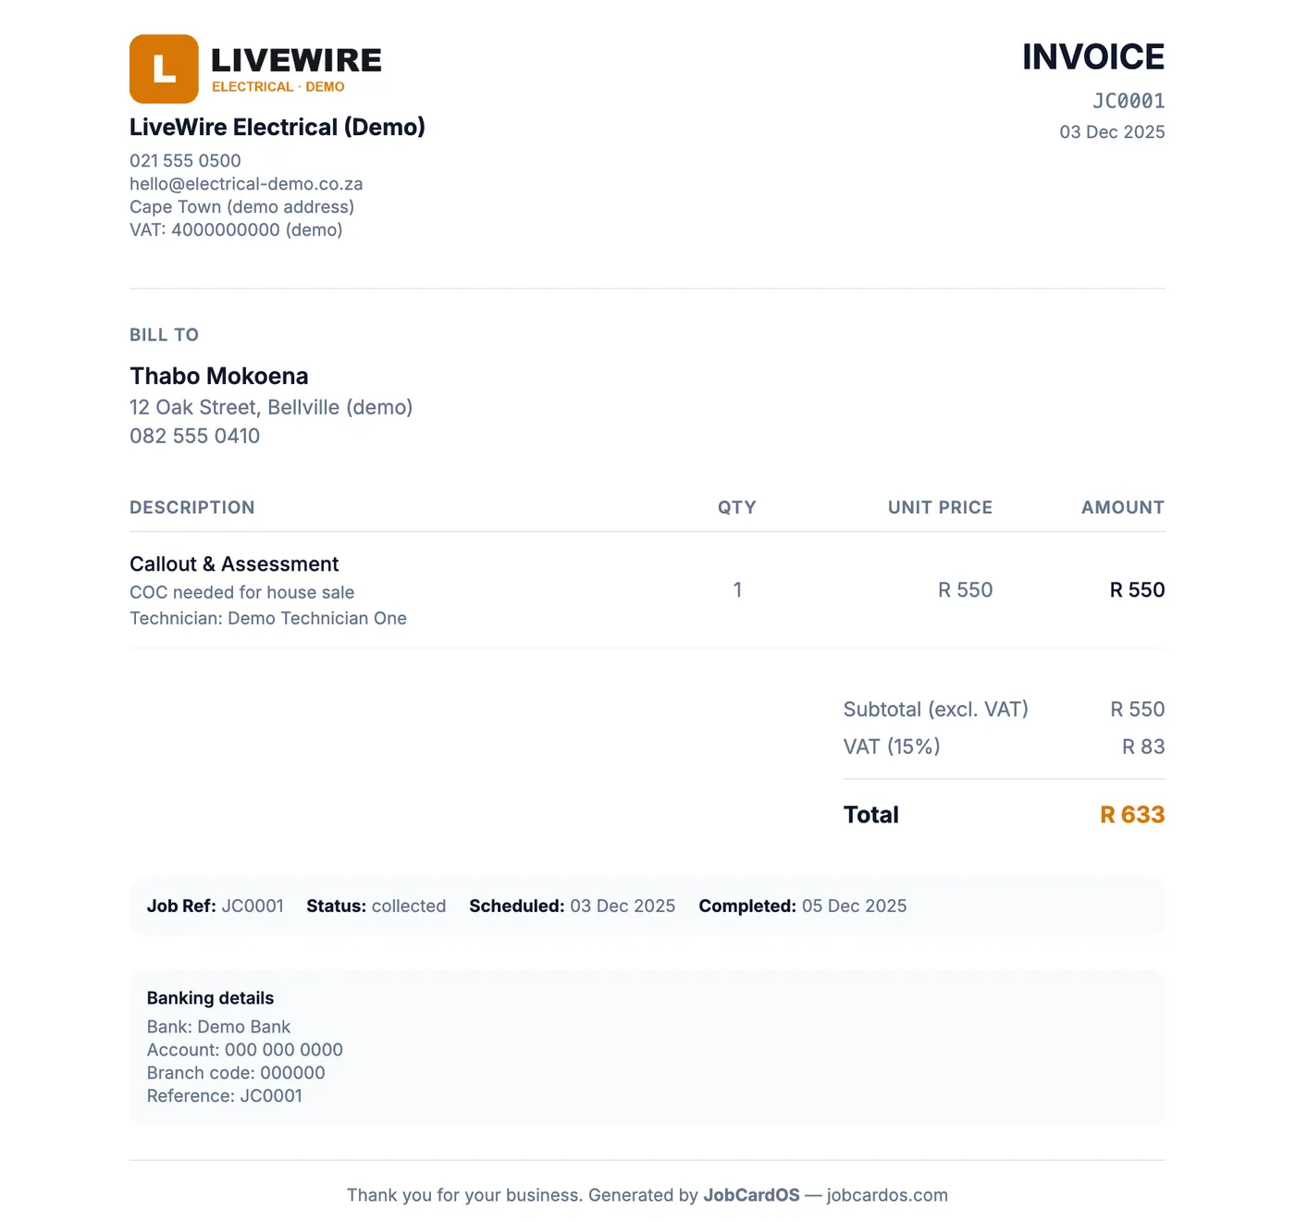Click Account: 000 000 0000 line
1295x1222 pixels.
point(245,1050)
